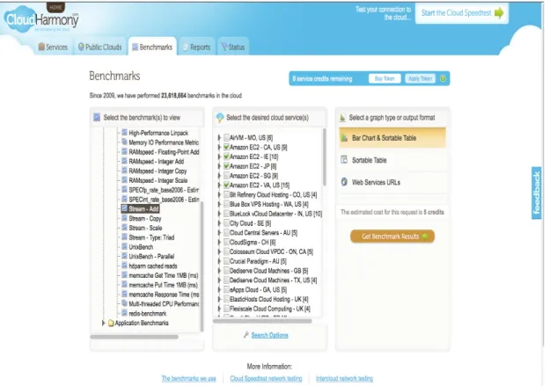The image size is (550, 386).
Task: Click the CloudHarmony logo
Action: point(41,20)
